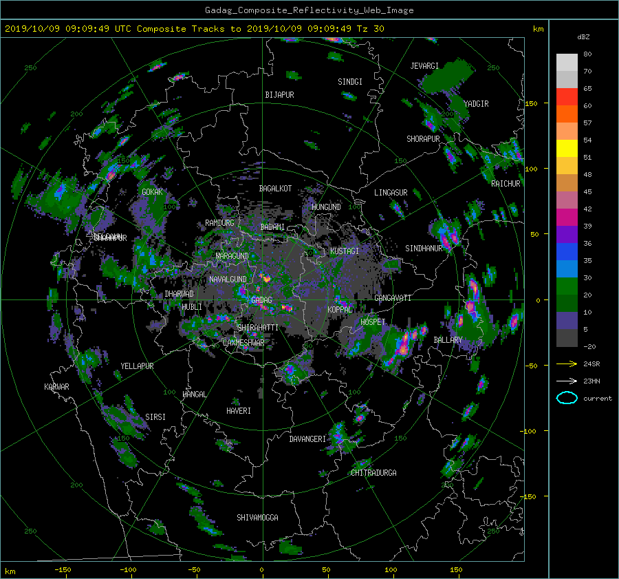Click the HANGAL city label
The height and width of the screenshot is (579, 619).
click(x=194, y=394)
